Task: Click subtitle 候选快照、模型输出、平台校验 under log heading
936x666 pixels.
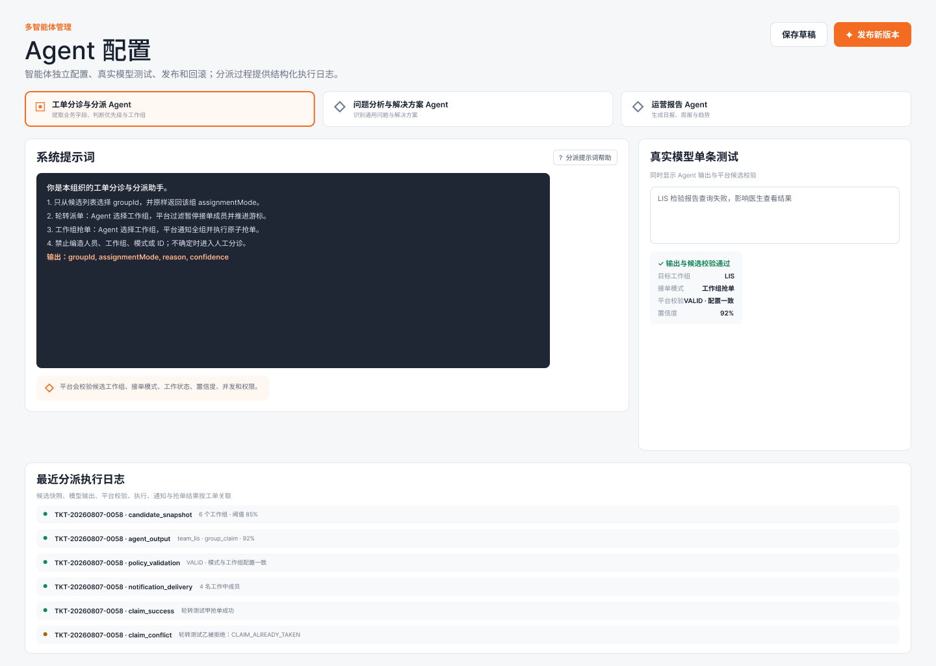Action: 134,496
